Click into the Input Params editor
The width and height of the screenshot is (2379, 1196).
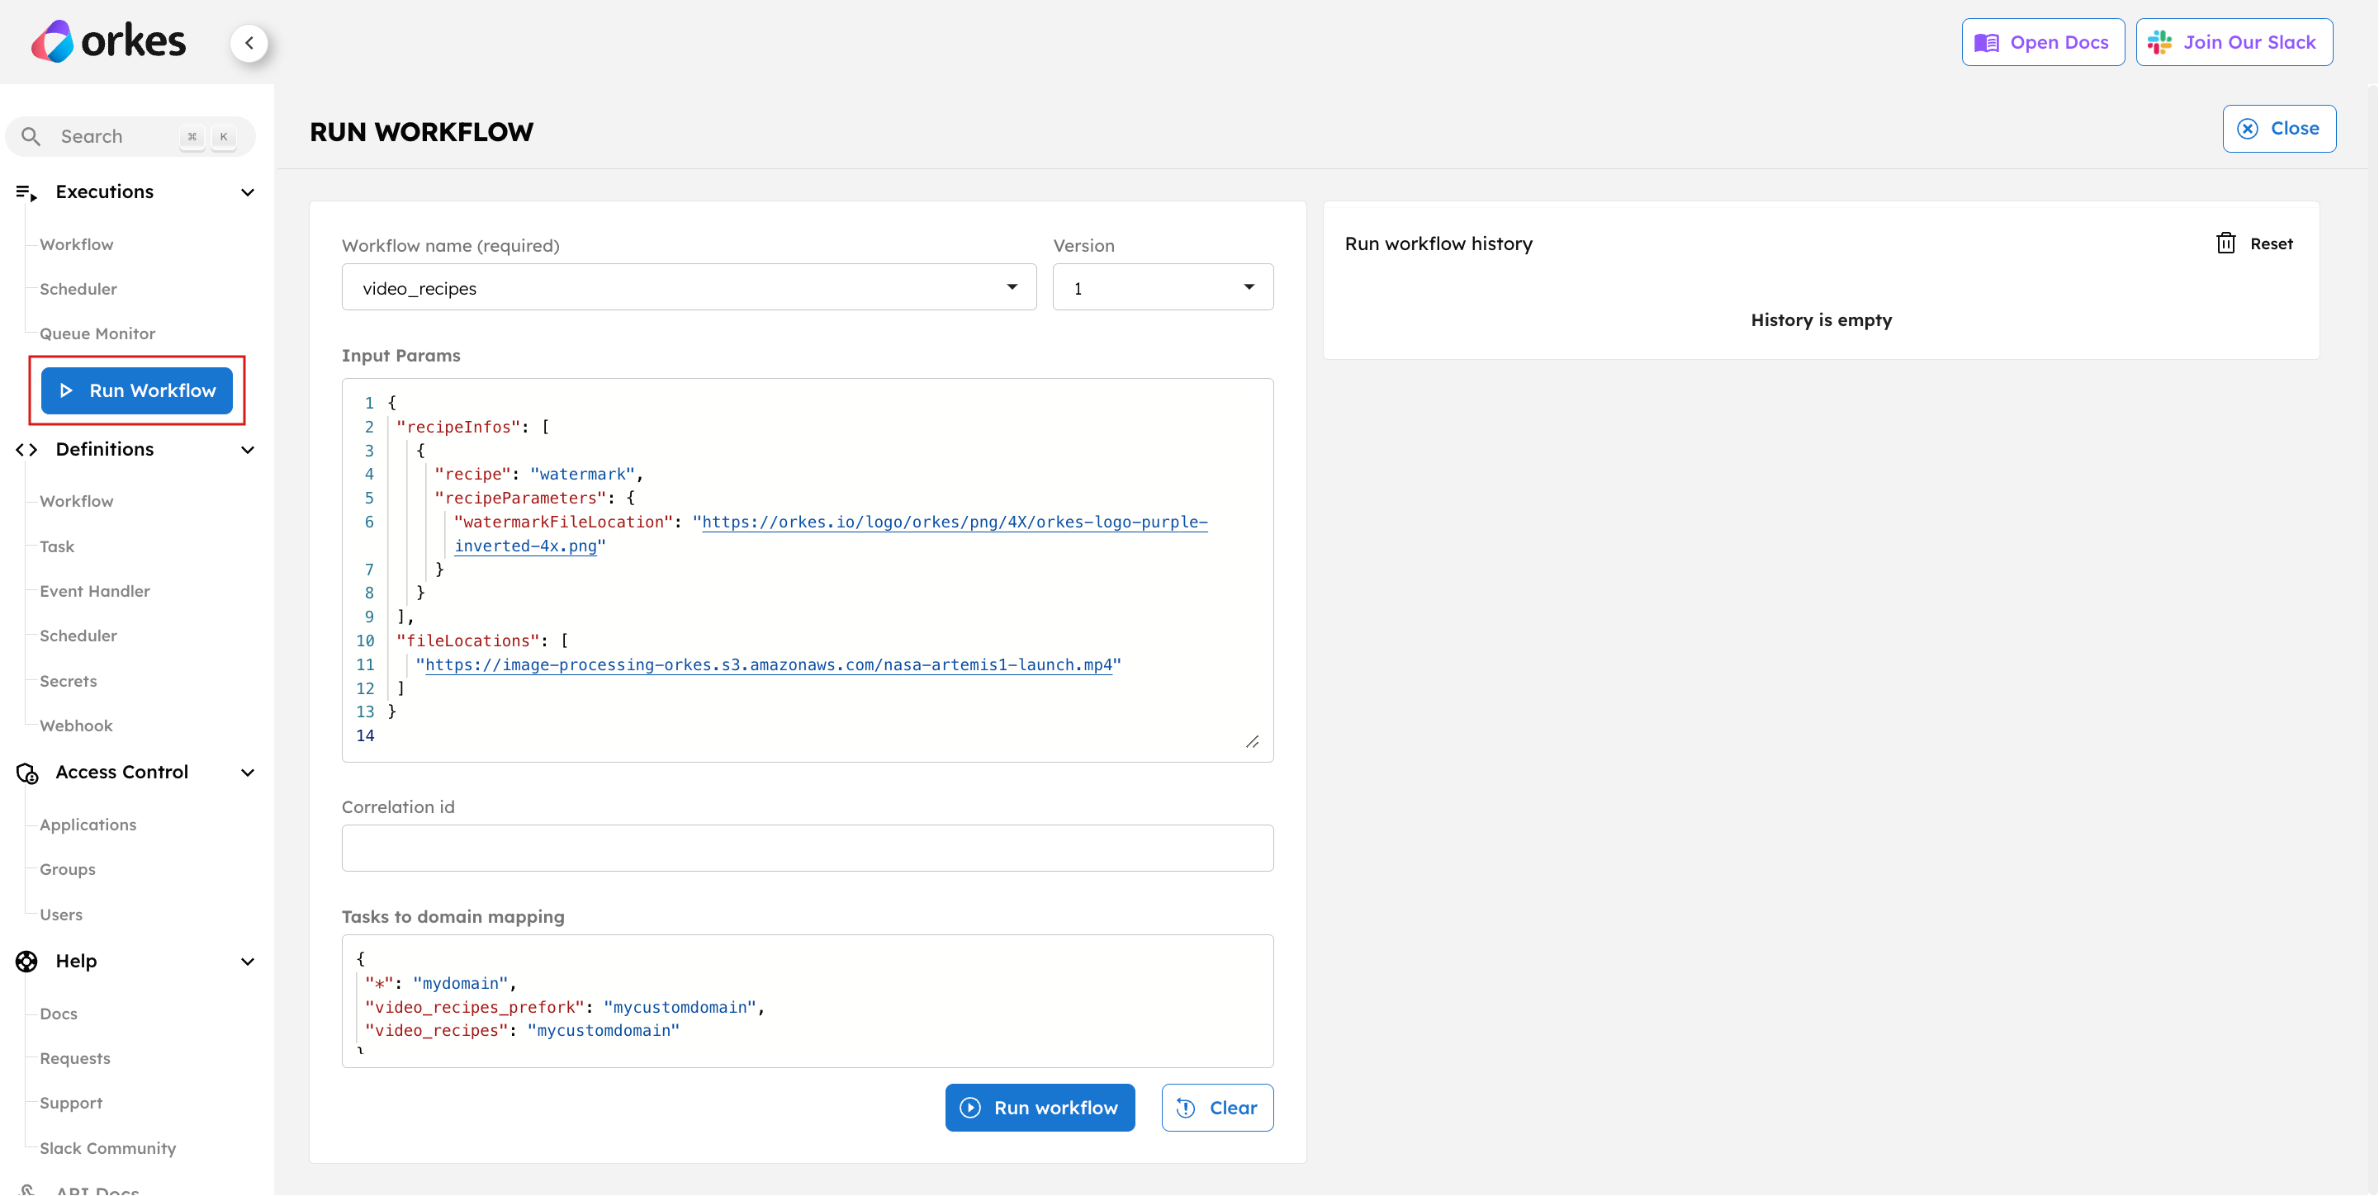807,570
